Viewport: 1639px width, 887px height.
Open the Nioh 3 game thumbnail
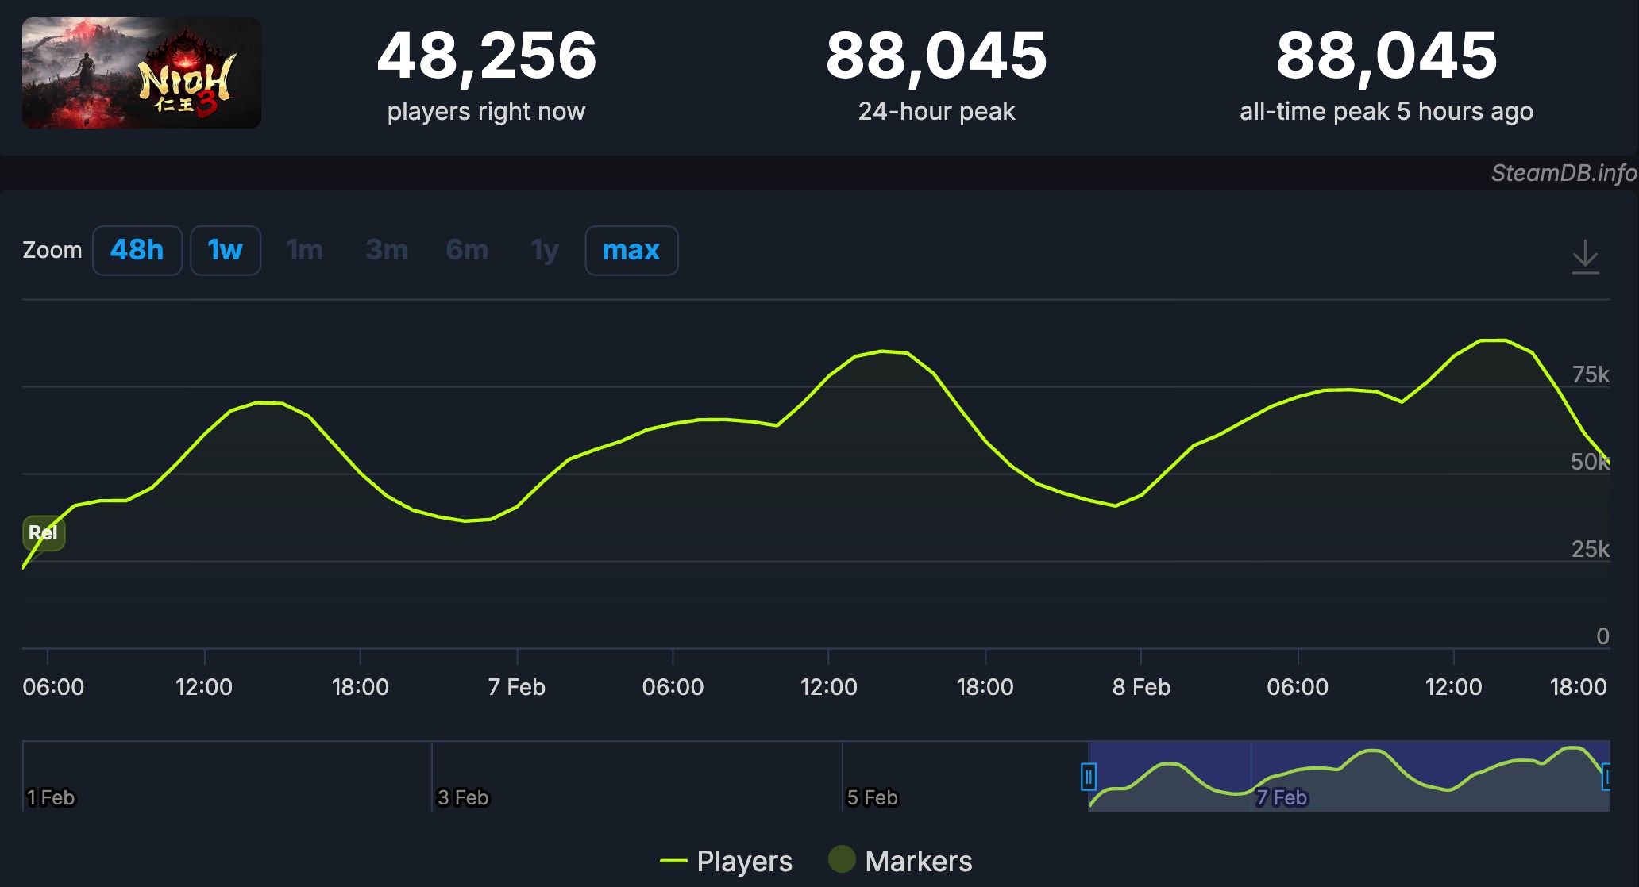pos(141,73)
